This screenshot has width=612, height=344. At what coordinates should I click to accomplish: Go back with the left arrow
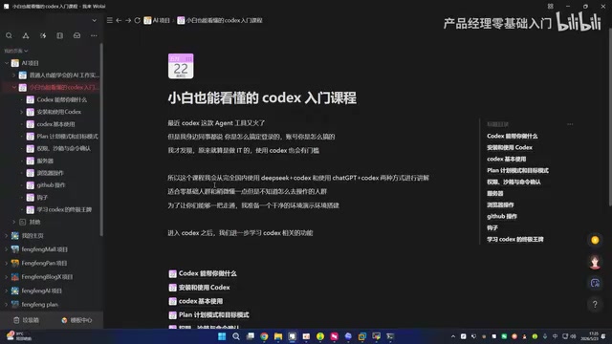point(119,20)
